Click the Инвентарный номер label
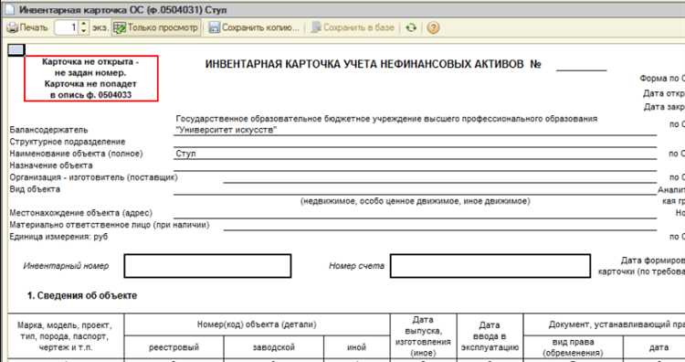This screenshot has height=362, width=685. click(x=66, y=266)
